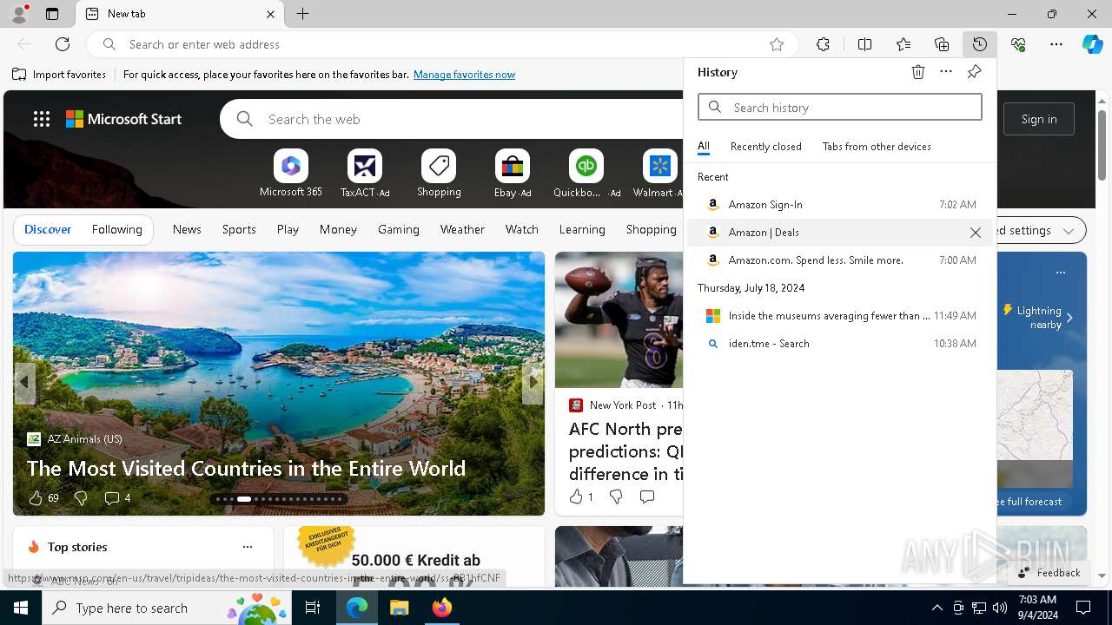Delete Amazon | Deals history entry

click(976, 233)
